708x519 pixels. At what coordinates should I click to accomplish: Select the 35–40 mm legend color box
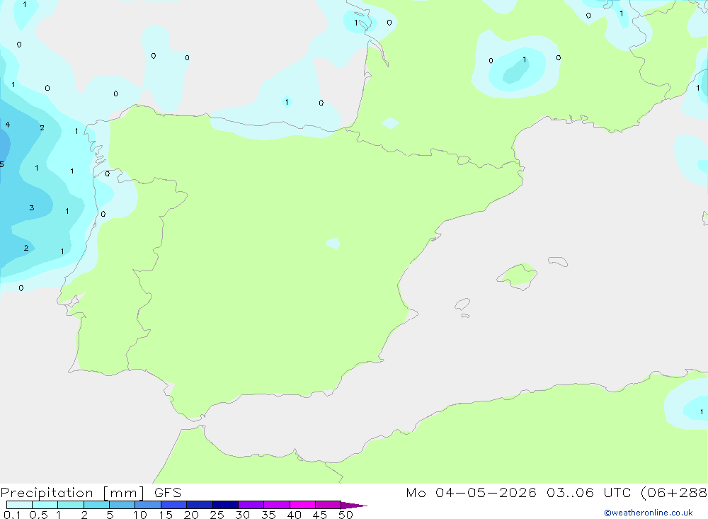277,505
